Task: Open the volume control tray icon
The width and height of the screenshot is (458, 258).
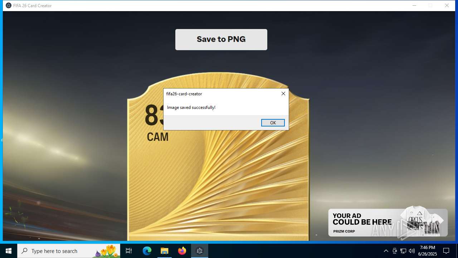Action: 412,251
